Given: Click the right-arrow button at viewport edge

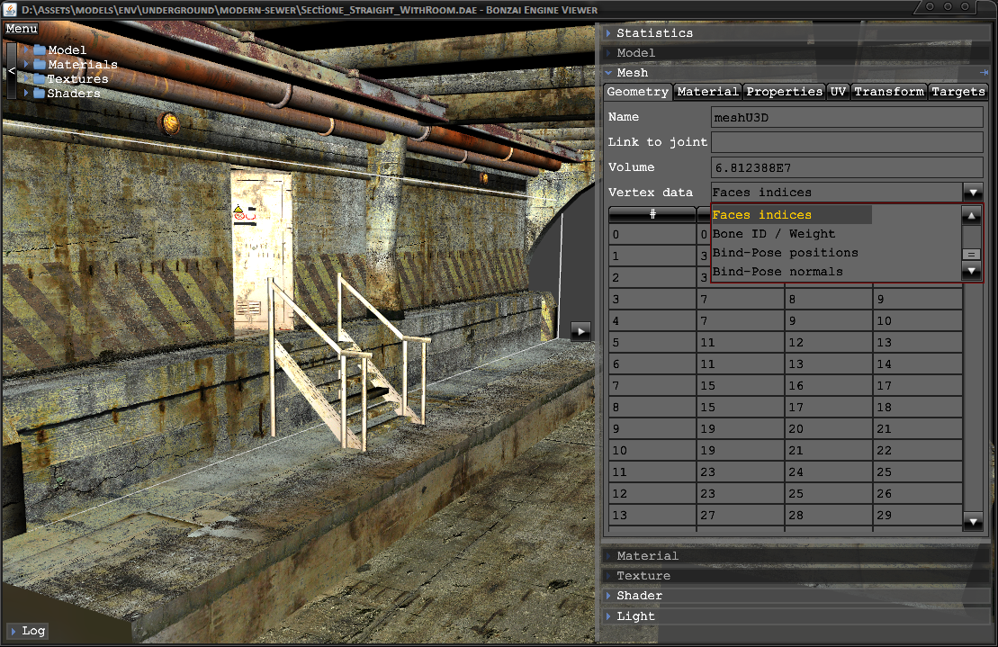Looking at the screenshot, I should 581,331.
